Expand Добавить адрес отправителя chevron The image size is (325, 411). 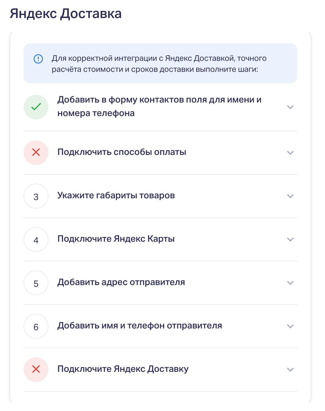(290, 283)
